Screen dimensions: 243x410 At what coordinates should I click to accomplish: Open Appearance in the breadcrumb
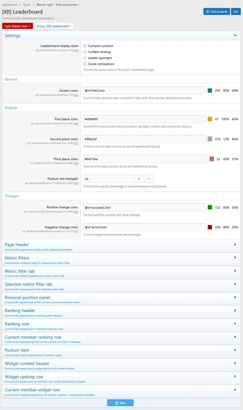point(10,5)
